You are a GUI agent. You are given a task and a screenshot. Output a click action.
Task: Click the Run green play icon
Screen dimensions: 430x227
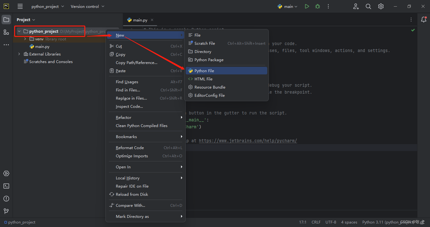pyautogui.click(x=307, y=6)
